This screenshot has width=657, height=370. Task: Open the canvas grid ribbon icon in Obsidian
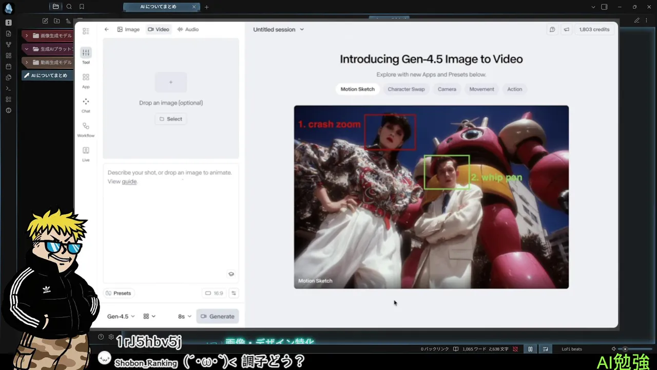(8, 55)
